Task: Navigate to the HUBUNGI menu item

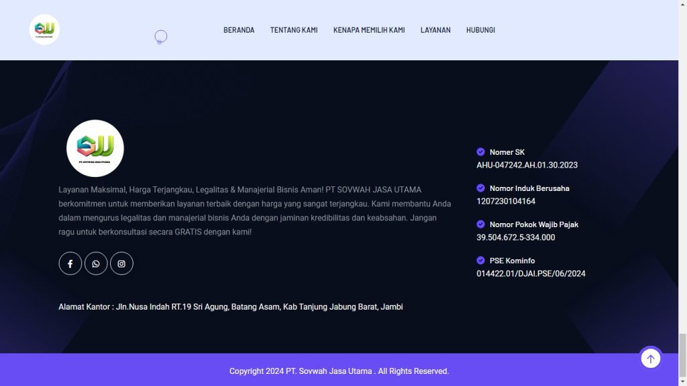Action: tap(480, 30)
